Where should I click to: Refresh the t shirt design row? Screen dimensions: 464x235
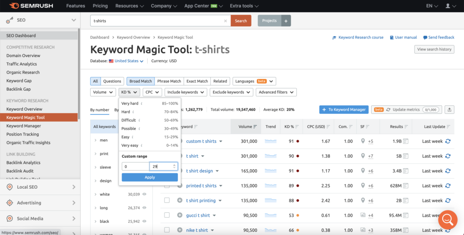click(448, 171)
